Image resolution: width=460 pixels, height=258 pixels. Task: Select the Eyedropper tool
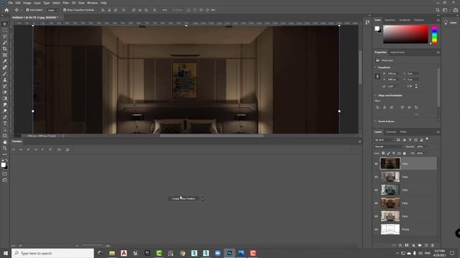tap(5, 61)
